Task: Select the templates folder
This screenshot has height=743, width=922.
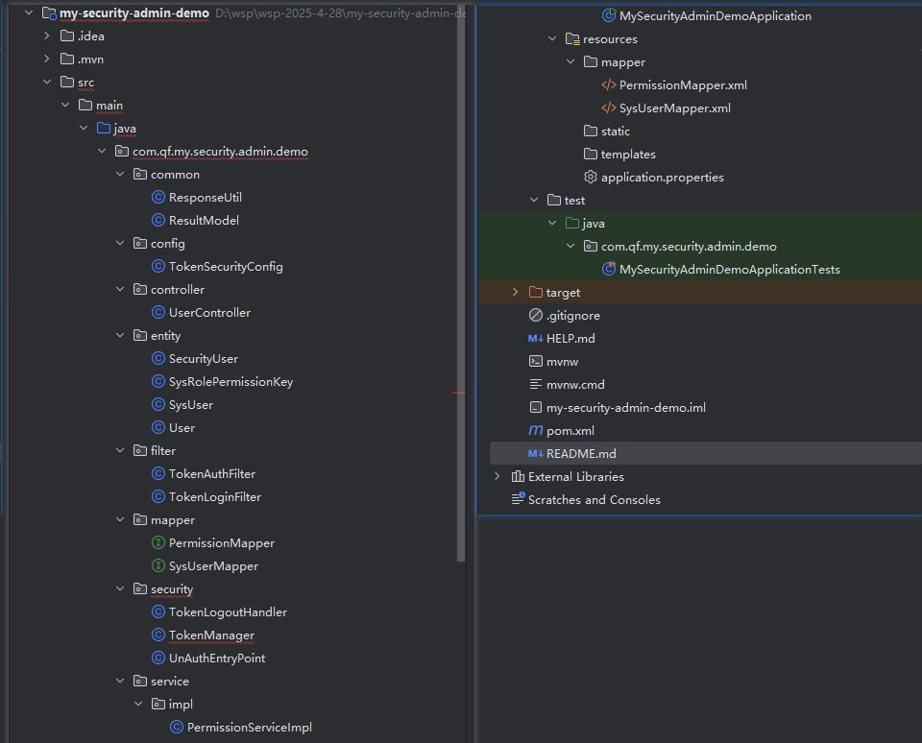Action: click(x=628, y=154)
